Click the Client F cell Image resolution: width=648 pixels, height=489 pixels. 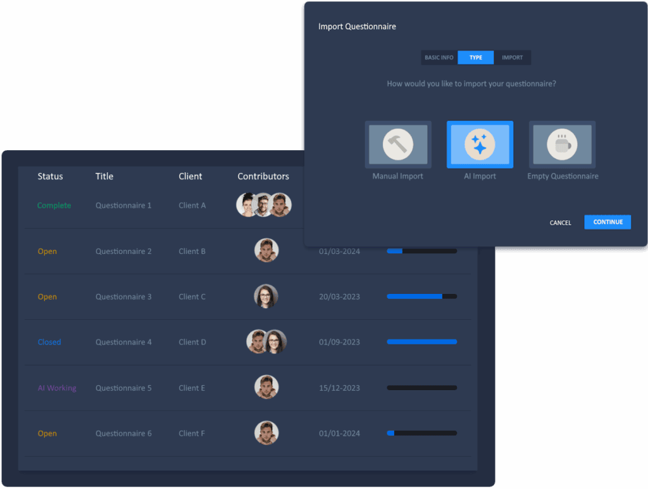point(192,433)
